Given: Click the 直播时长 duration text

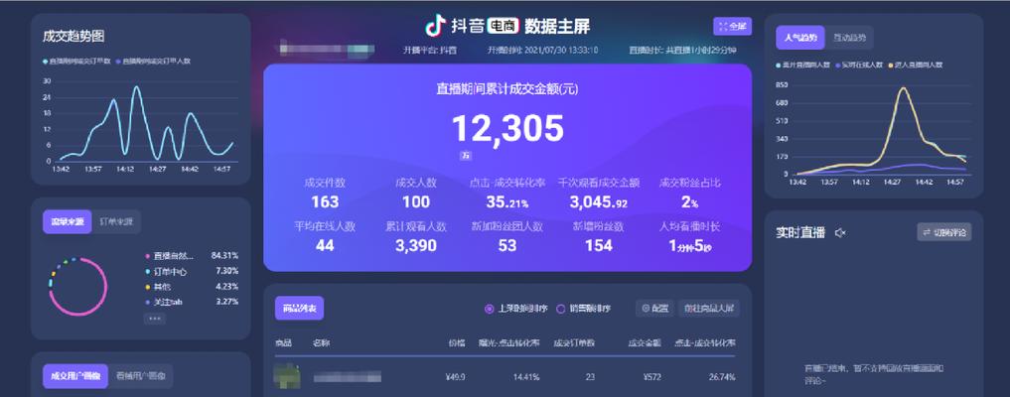Looking at the screenshot, I should pyautogui.click(x=683, y=50).
